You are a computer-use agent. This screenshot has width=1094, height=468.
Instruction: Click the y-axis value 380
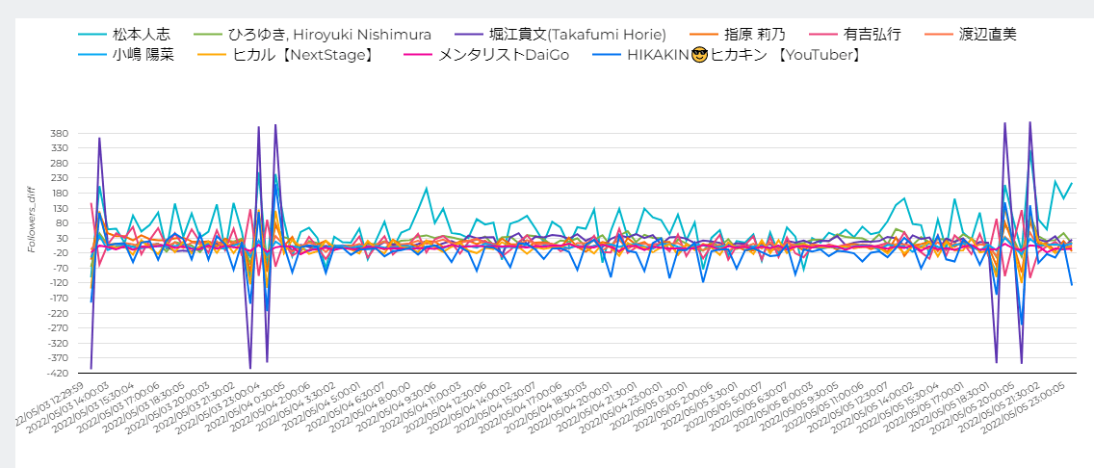tap(58, 133)
